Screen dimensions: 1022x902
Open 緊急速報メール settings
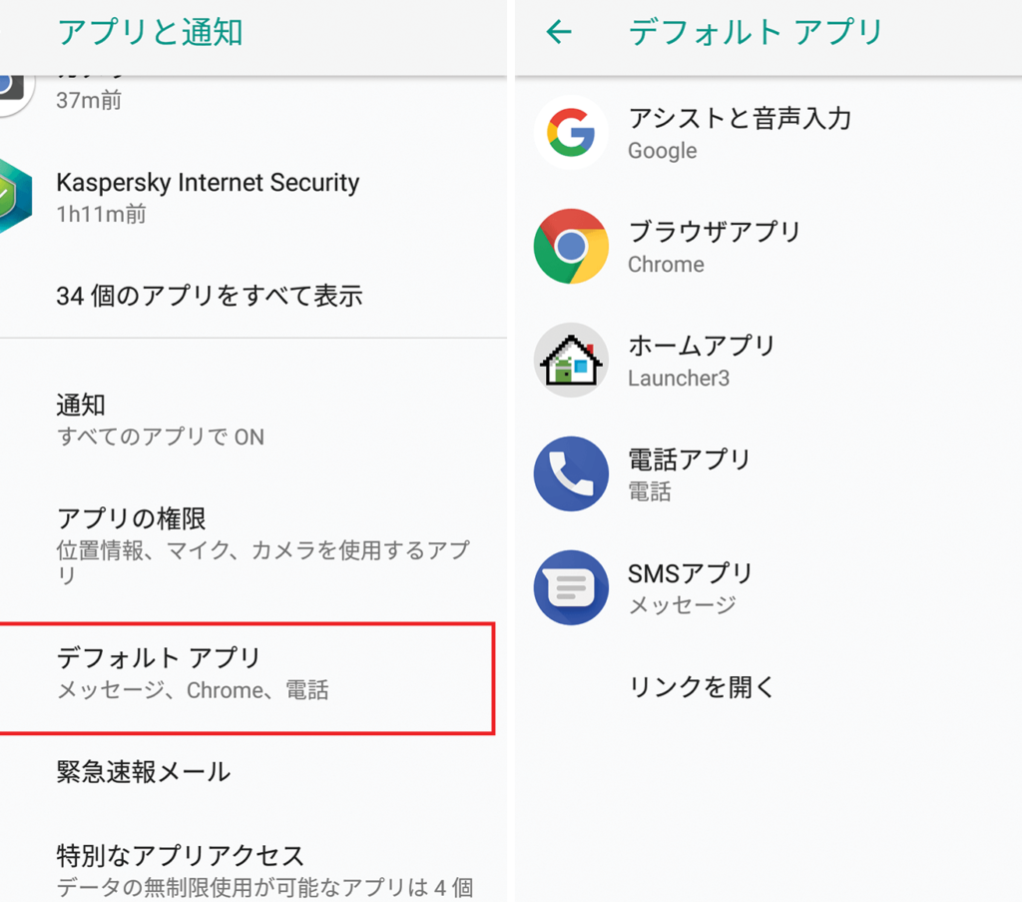click(144, 771)
